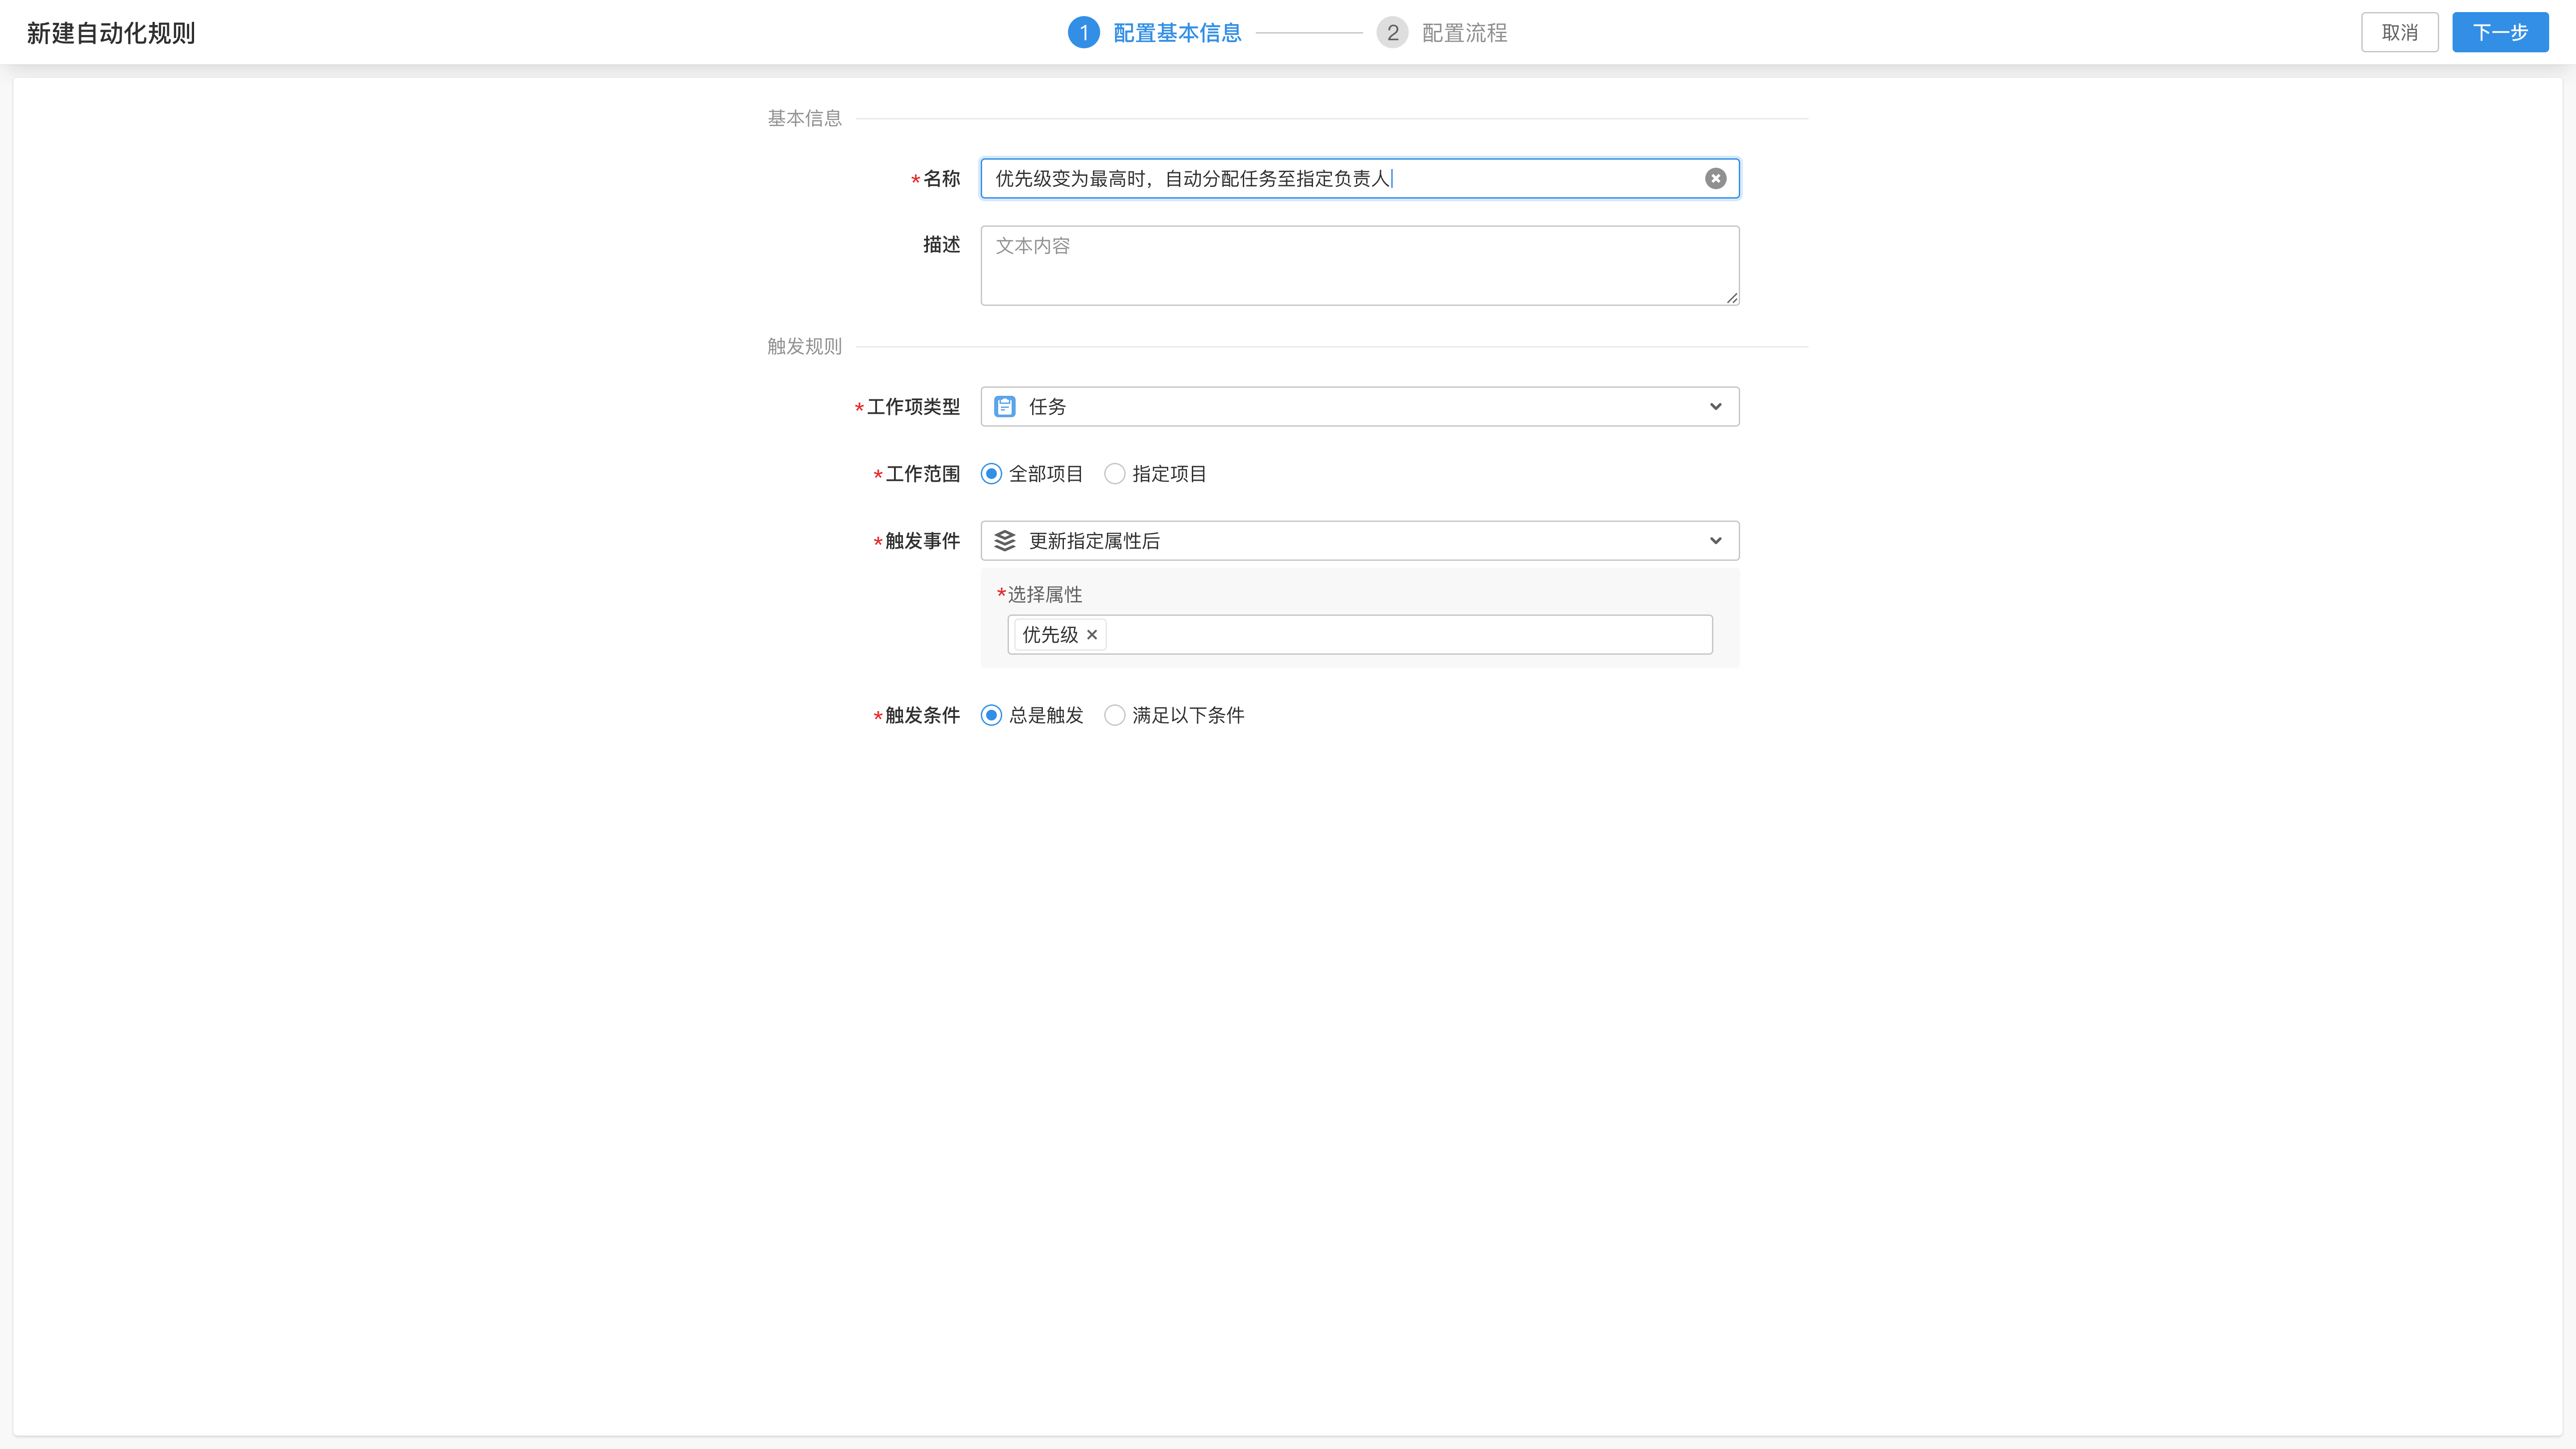Remove the 优先级 tag
The width and height of the screenshot is (2576, 1449).
point(1092,634)
